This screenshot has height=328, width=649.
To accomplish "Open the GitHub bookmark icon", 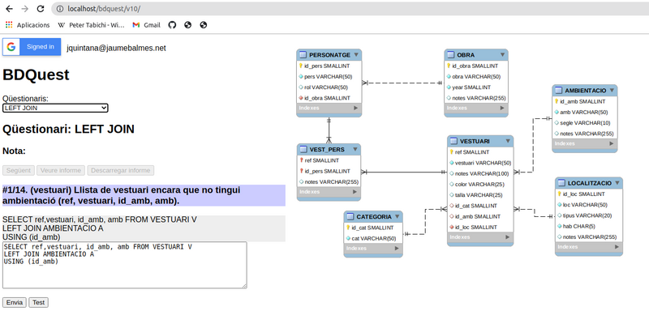I will coord(172,25).
